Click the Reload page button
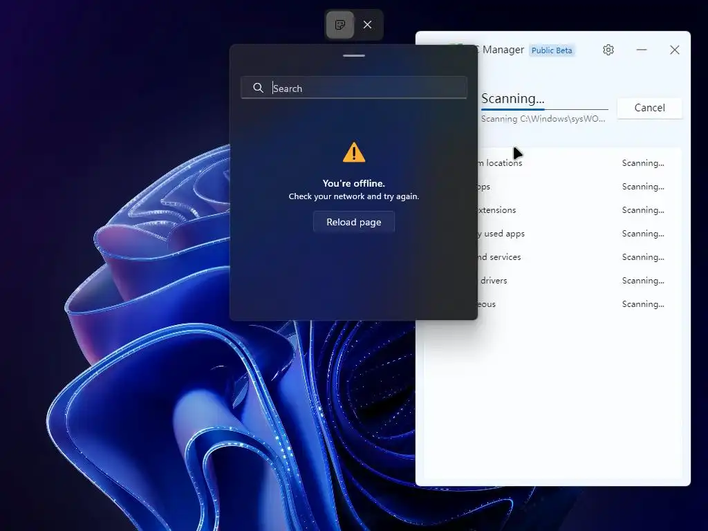 click(x=354, y=222)
